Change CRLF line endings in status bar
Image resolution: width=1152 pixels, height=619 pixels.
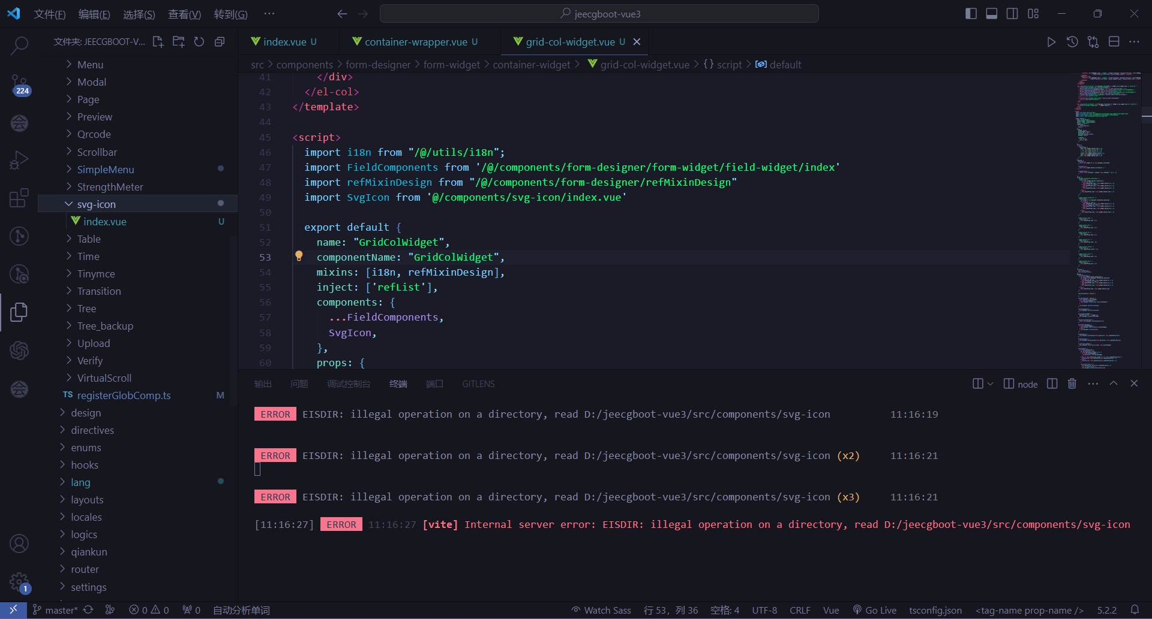tap(800, 609)
